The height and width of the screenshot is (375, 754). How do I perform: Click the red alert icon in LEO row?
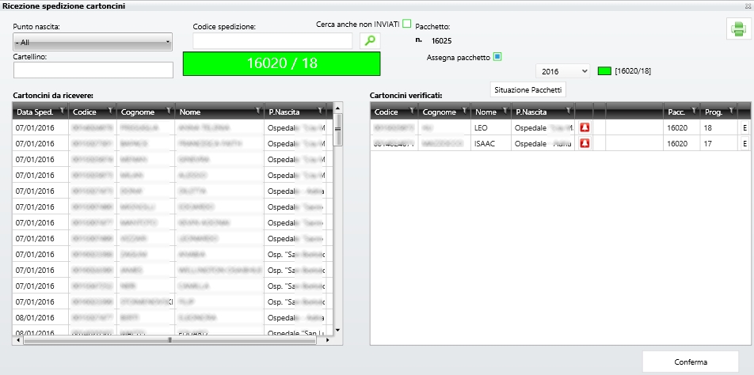click(x=585, y=127)
